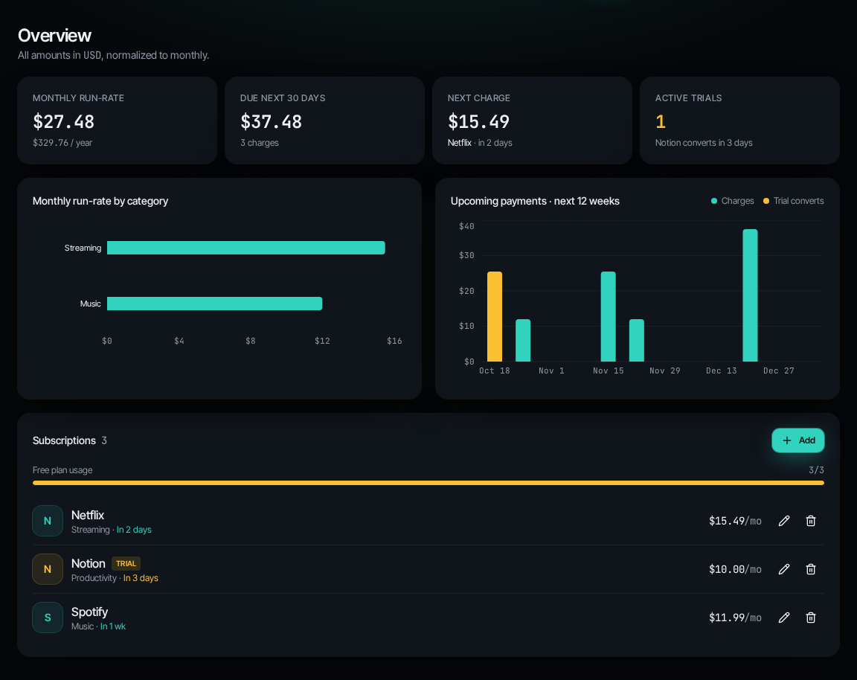Viewport: 857px width, 680px height.
Task: Click the '3 charges' text
Action: (260, 143)
